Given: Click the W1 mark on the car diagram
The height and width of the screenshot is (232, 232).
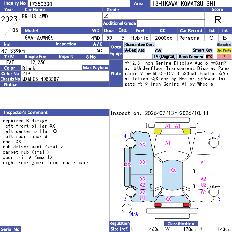Looking at the screenshot, I should click(x=204, y=192).
